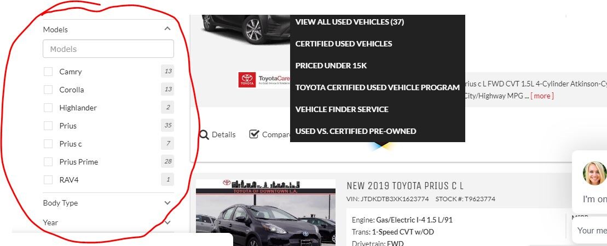
Task: Expand the Body Type filter
Action: (167, 203)
